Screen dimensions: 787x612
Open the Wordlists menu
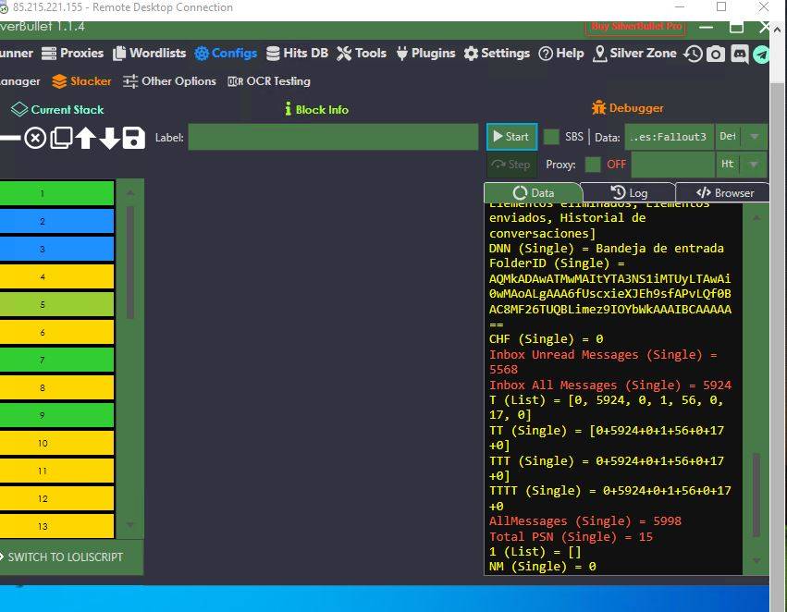(x=148, y=54)
